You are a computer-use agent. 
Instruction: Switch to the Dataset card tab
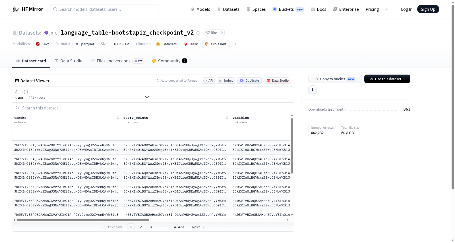click(x=31, y=61)
